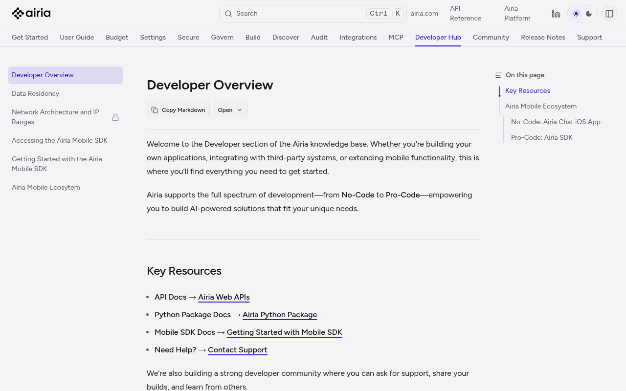Open the LinkedIn icon link

556,14
